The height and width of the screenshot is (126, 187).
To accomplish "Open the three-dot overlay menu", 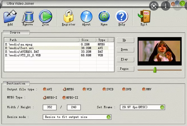I will point(166,6).
